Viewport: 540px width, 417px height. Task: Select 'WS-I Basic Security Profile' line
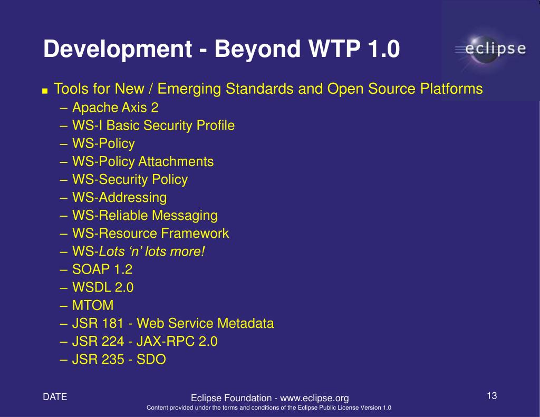click(153, 125)
